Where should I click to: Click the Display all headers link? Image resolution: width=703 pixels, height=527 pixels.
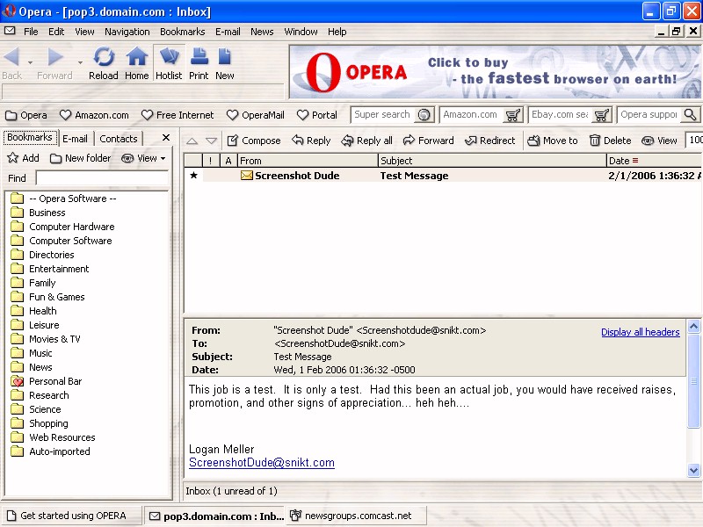(x=641, y=332)
